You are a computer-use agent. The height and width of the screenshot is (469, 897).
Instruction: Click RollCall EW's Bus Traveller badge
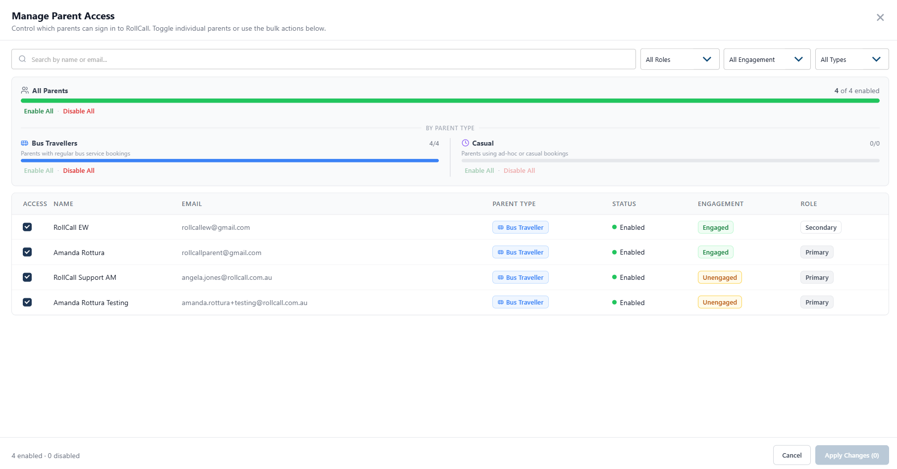(x=520, y=227)
